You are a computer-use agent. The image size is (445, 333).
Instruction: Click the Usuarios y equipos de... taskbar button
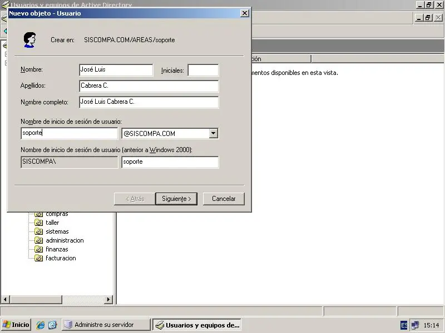click(197, 325)
